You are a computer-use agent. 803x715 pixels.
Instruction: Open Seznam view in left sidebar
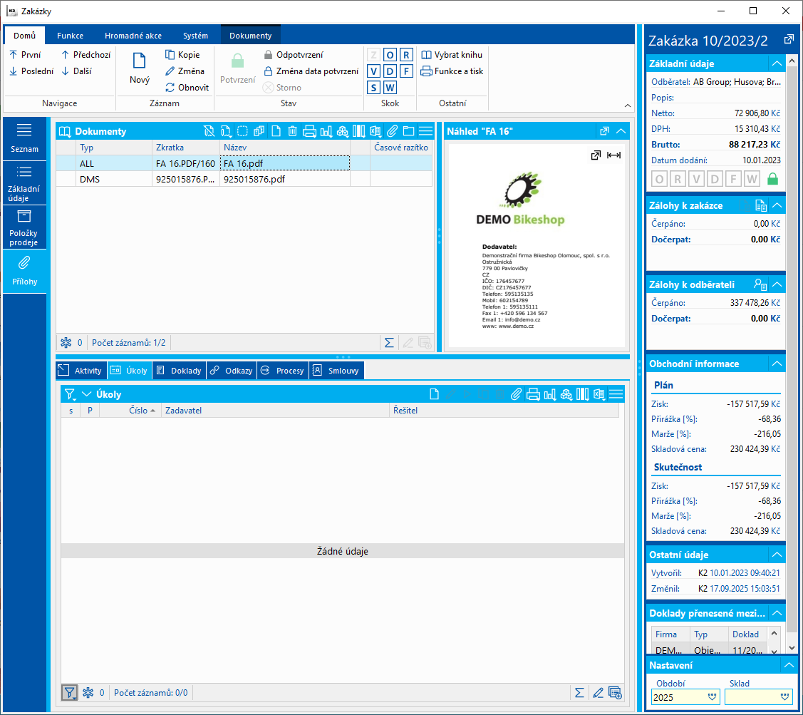click(x=24, y=138)
